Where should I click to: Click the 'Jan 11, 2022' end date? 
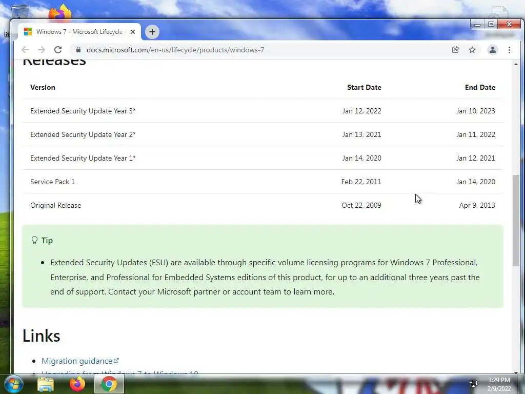475,134
